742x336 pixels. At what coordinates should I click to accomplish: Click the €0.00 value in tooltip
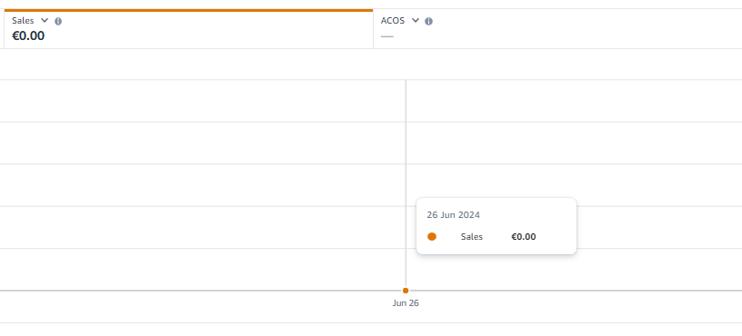click(x=524, y=237)
